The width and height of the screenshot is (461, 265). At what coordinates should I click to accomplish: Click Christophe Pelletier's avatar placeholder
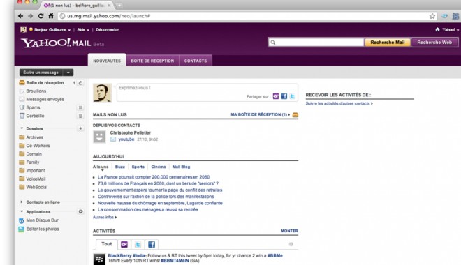[99, 137]
